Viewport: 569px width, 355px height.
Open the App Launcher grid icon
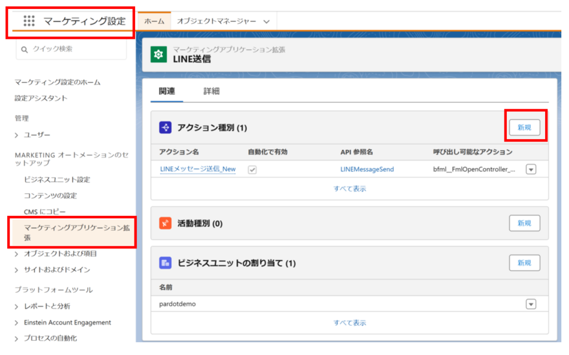coord(29,21)
